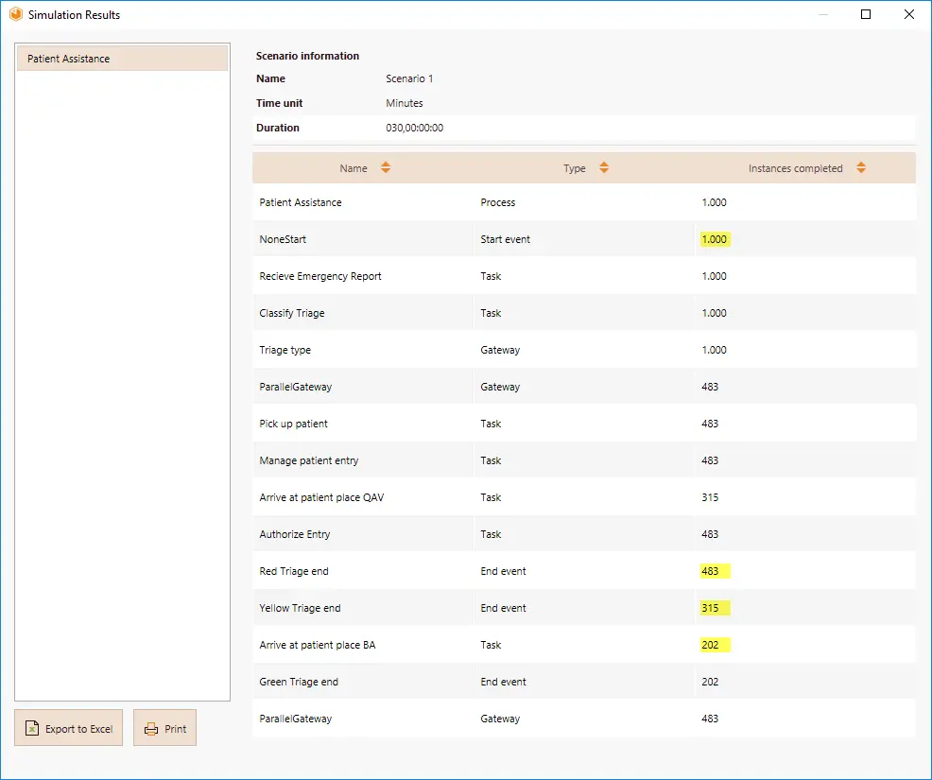Close the Simulation Results window
This screenshot has width=932, height=780.
[908, 14]
